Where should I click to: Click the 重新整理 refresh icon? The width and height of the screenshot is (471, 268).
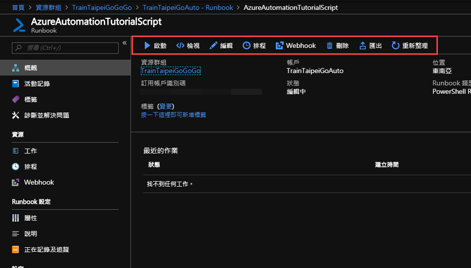pyautogui.click(x=395, y=45)
